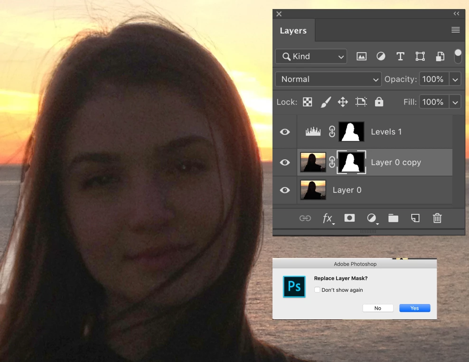Lock position move icon

click(343, 102)
